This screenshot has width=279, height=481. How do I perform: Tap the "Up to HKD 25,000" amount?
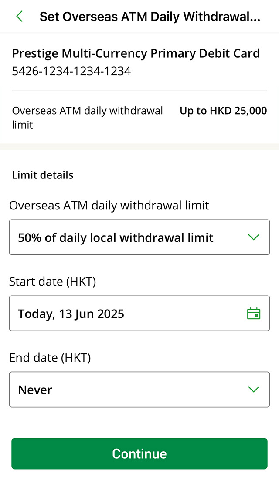(223, 111)
